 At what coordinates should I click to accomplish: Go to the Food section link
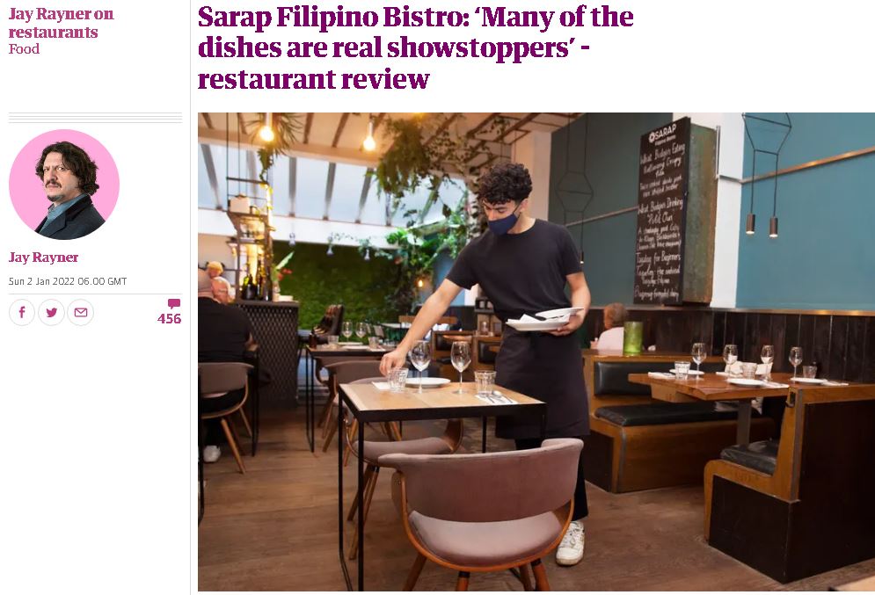click(x=24, y=49)
